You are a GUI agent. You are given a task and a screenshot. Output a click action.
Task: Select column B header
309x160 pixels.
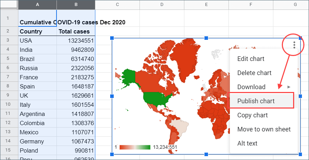76,5
